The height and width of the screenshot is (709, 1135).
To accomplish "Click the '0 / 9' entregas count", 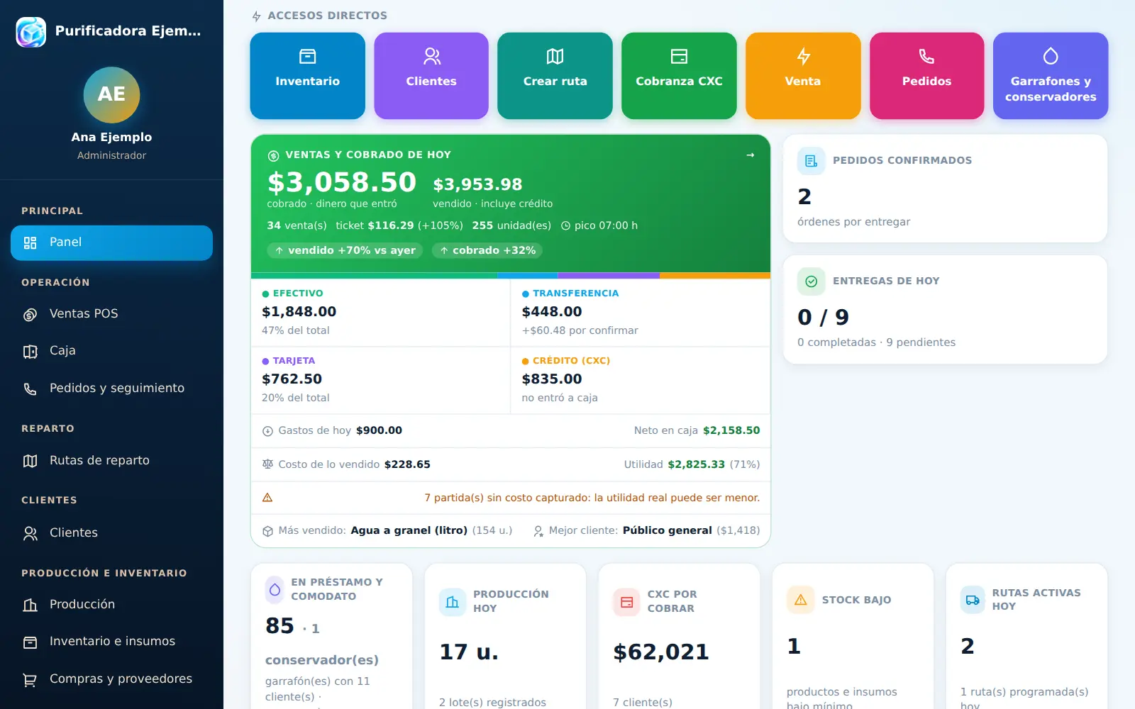I will [823, 317].
